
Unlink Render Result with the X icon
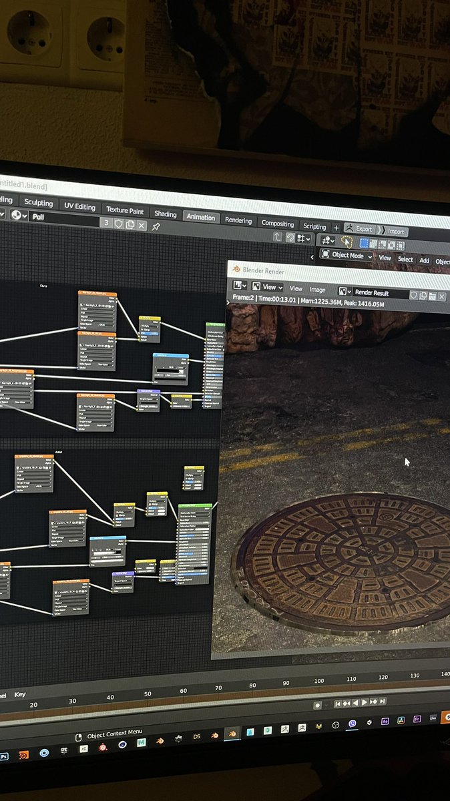point(441,297)
